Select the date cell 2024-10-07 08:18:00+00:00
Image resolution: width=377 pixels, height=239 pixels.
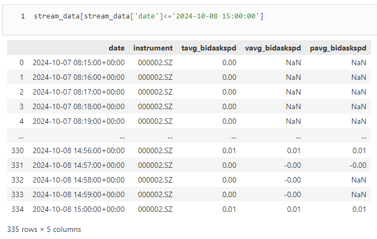coord(78,106)
